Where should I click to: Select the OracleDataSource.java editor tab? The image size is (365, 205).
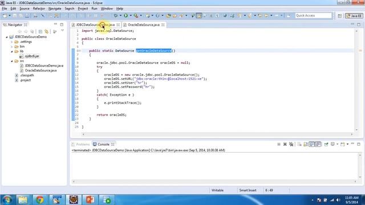point(143,24)
